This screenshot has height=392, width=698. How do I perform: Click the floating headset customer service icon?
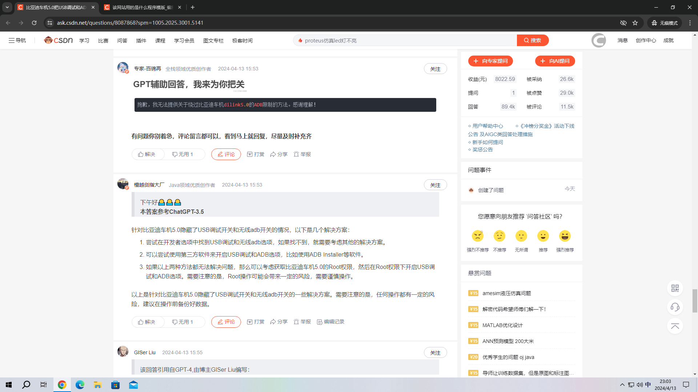click(x=675, y=307)
